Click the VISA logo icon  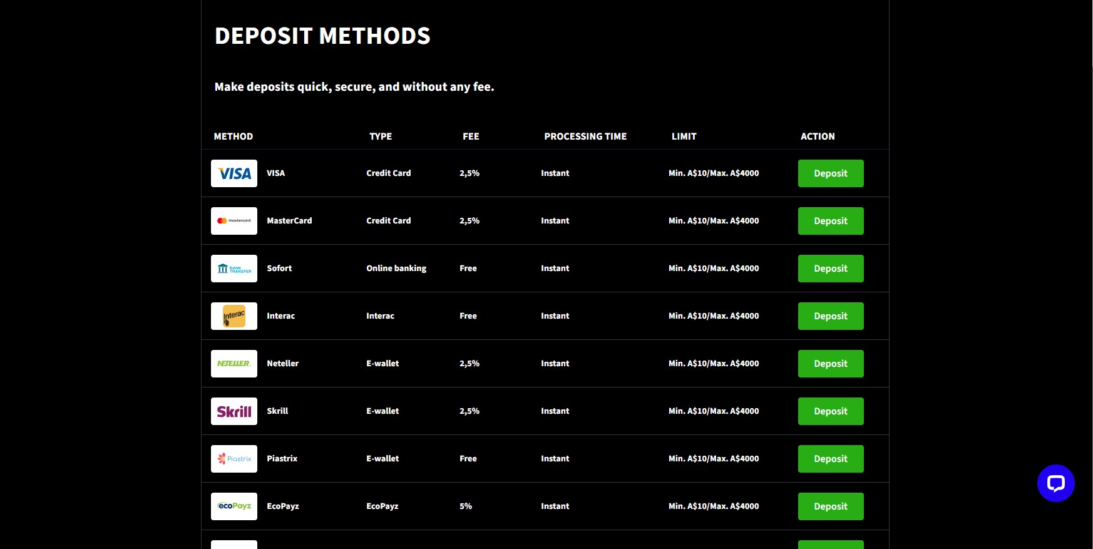[234, 173]
